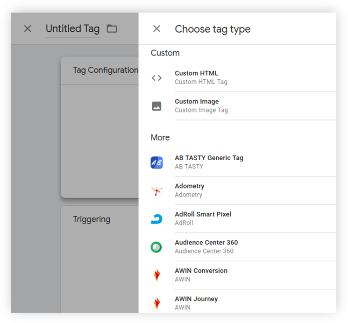
Task: Click the Audience Center 360 green circle icon
Action: (156, 247)
